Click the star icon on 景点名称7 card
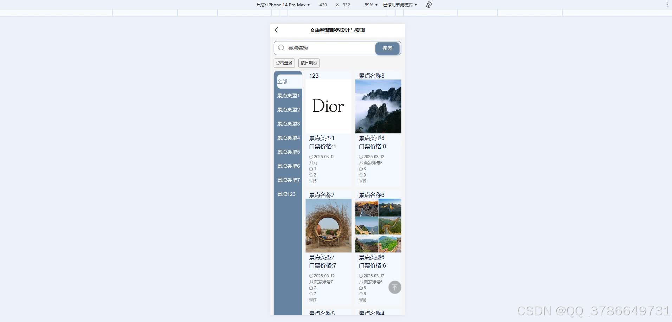 (312, 294)
